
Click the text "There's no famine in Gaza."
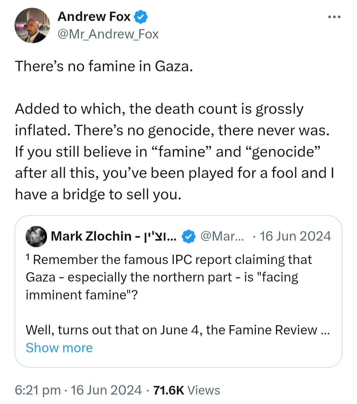[x=104, y=66]
